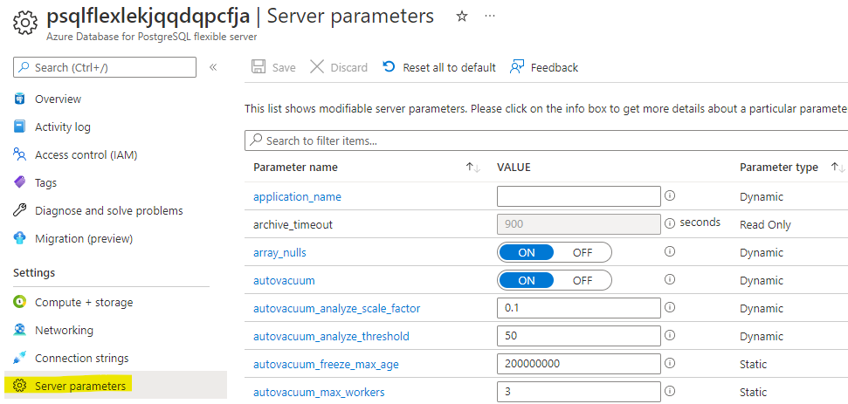Viewport: 848px width, 404px height.
Task: Open autovacuum parameter link
Action: [284, 280]
